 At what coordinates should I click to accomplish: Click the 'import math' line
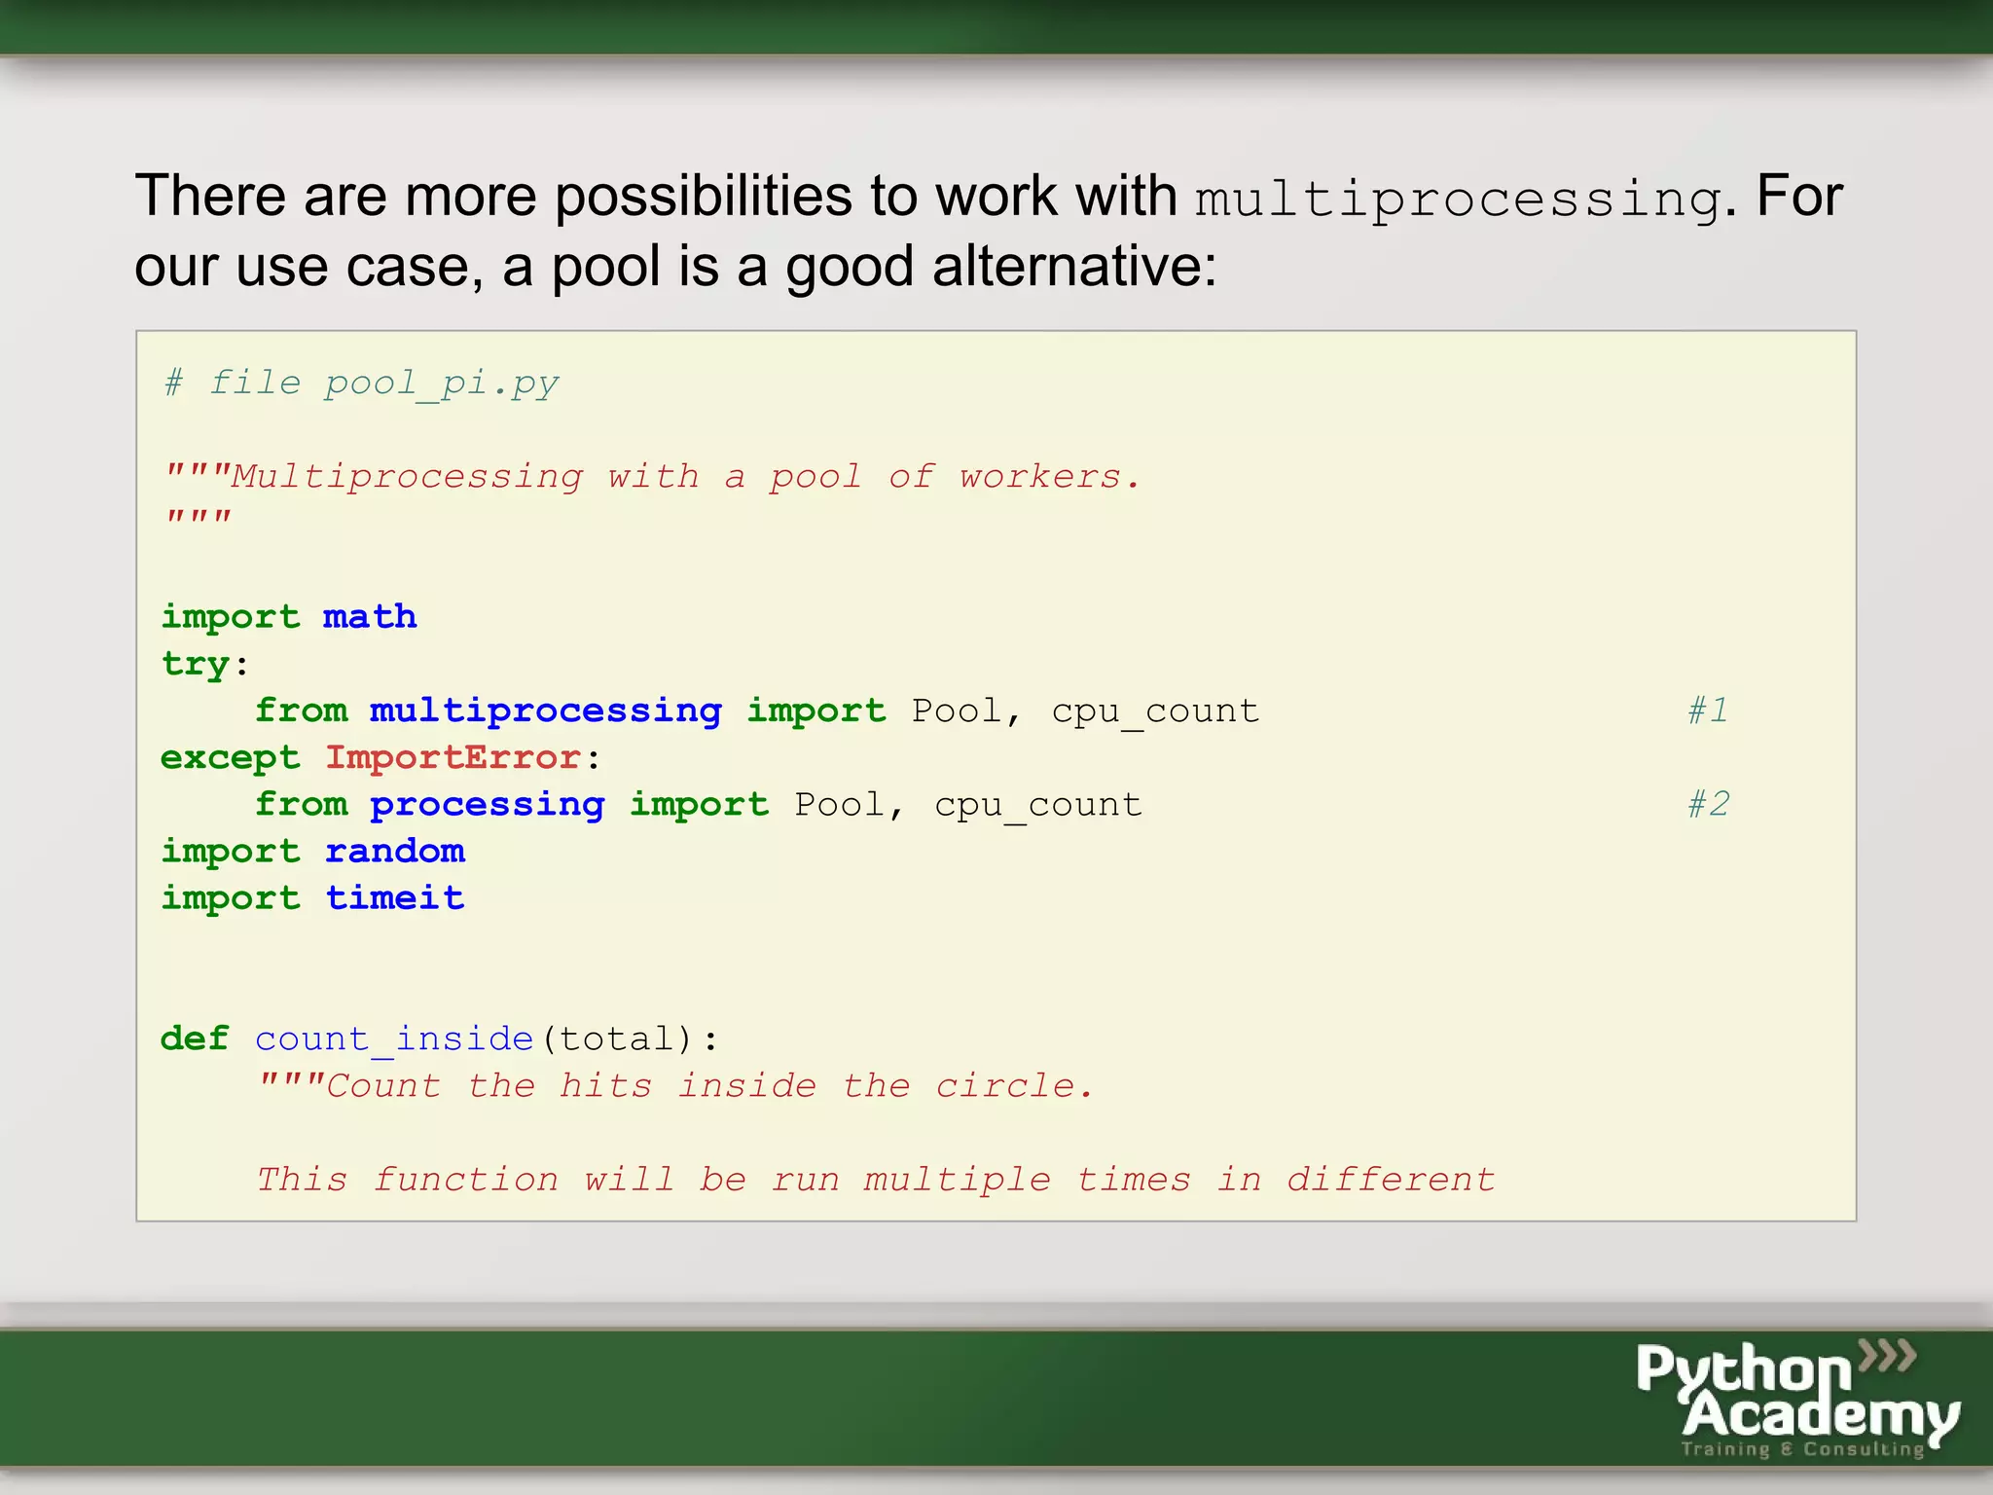tap(289, 617)
